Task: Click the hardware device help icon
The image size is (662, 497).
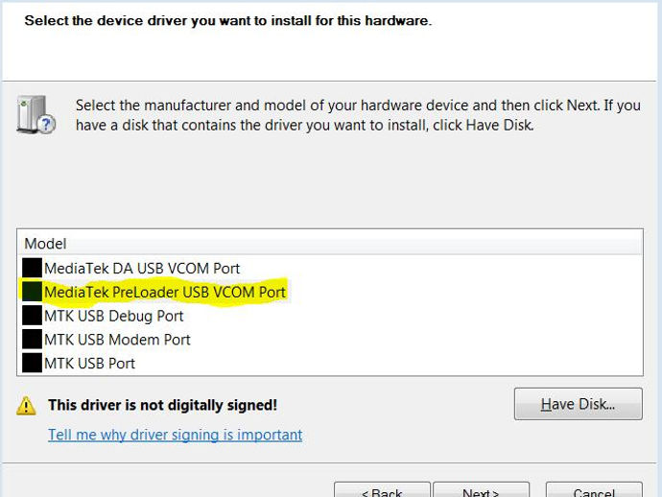Action: point(35,114)
